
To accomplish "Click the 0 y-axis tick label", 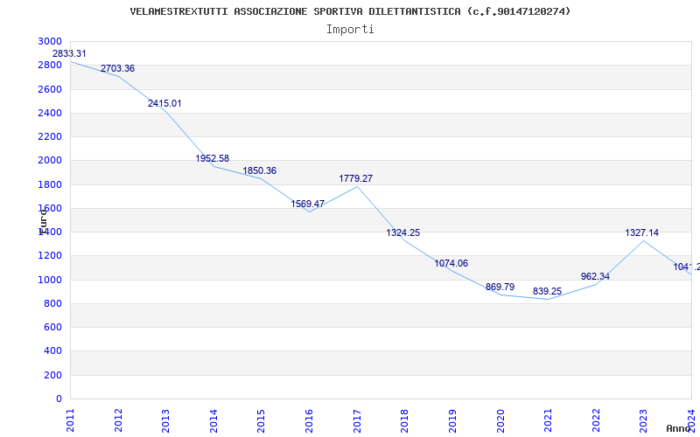I will pyautogui.click(x=59, y=399).
